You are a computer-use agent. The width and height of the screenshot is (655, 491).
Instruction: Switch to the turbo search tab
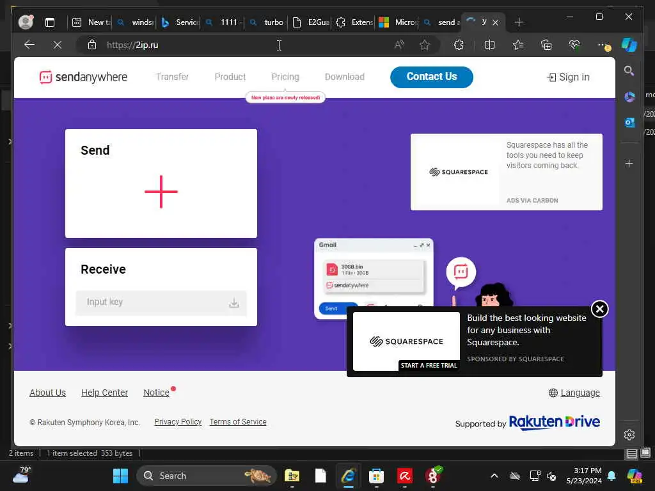pos(267,22)
